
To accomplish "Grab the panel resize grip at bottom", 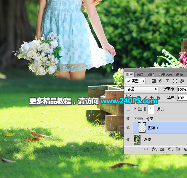I will pyautogui.click(x=164, y=153).
